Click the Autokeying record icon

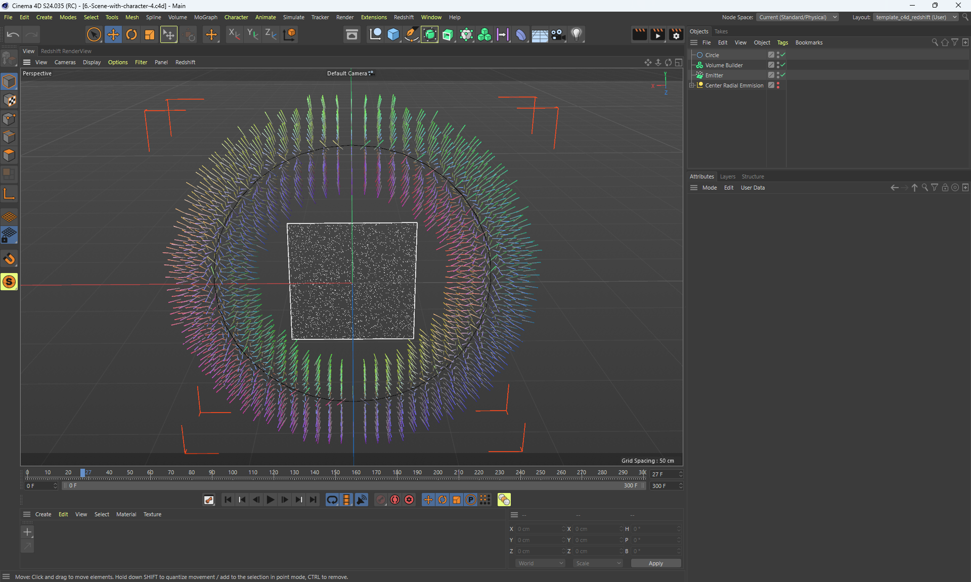(395, 500)
